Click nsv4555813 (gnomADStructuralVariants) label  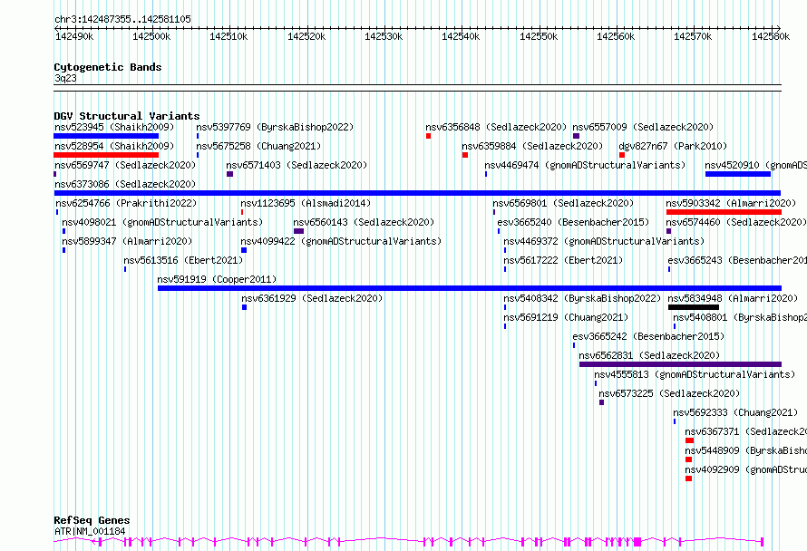pyautogui.click(x=695, y=374)
